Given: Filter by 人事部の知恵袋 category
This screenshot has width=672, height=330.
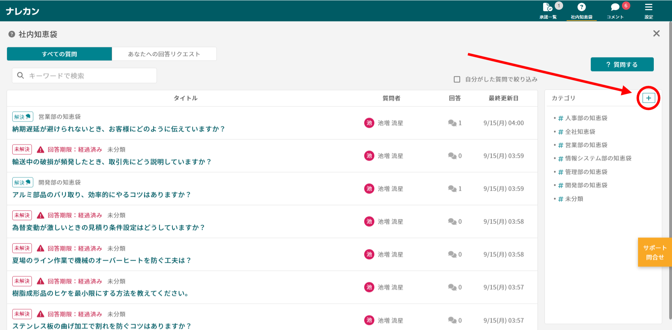Looking at the screenshot, I should (586, 118).
